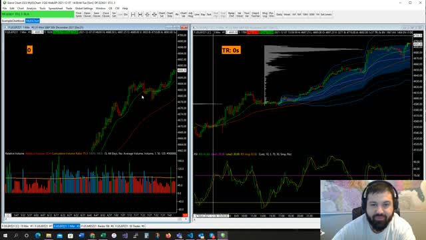The width and height of the screenshot is (426, 240).
Task: Open Google Chrome from the taskbar
Action: 92,235
